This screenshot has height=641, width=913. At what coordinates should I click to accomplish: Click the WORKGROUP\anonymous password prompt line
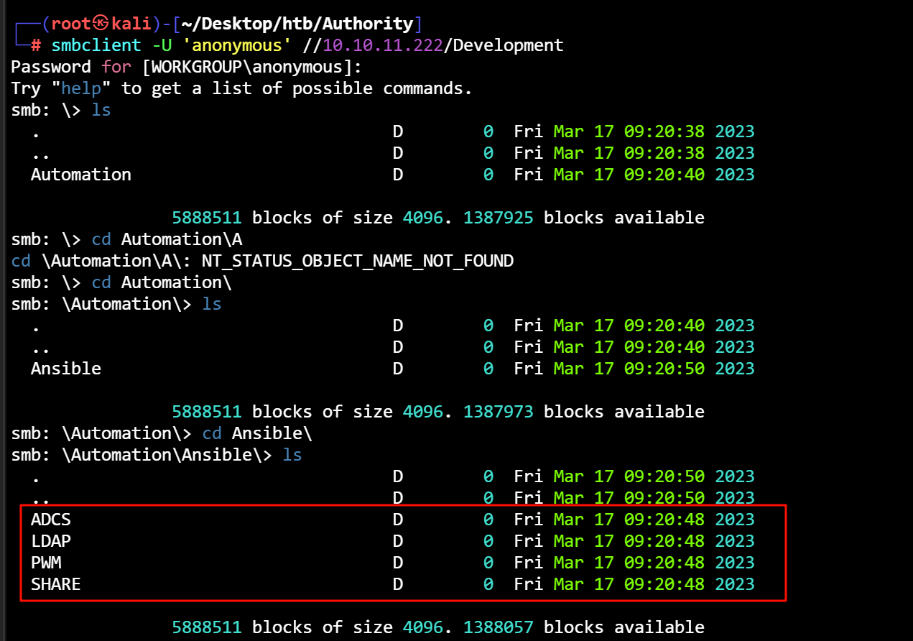tap(187, 67)
